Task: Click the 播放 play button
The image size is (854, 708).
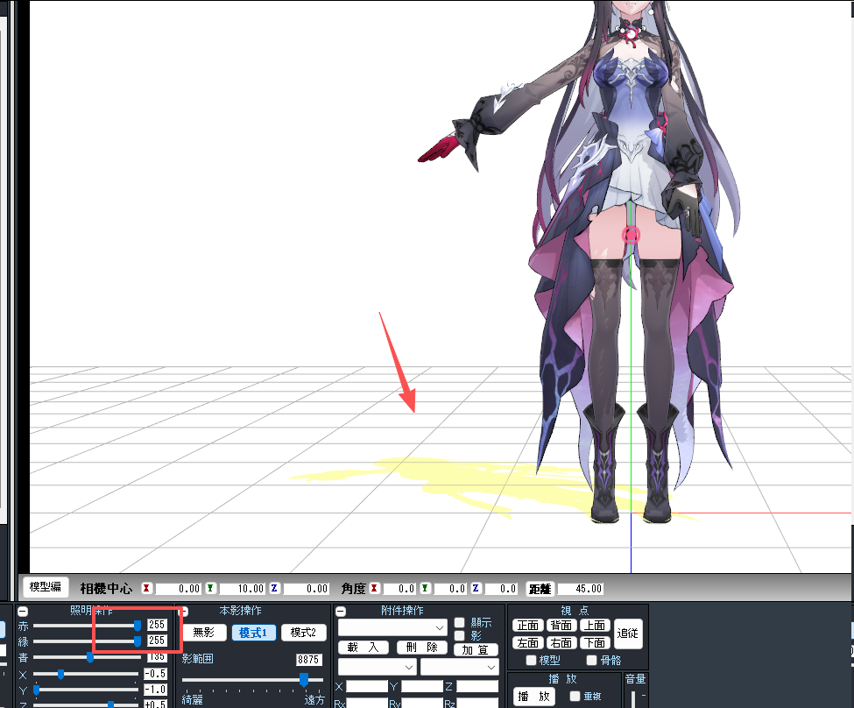Action: coord(533,697)
